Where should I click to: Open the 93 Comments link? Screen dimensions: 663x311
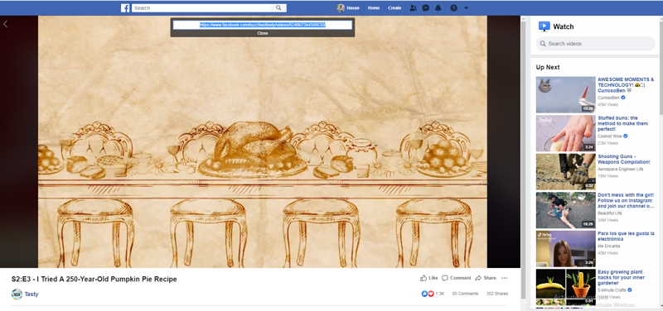pyautogui.click(x=465, y=294)
